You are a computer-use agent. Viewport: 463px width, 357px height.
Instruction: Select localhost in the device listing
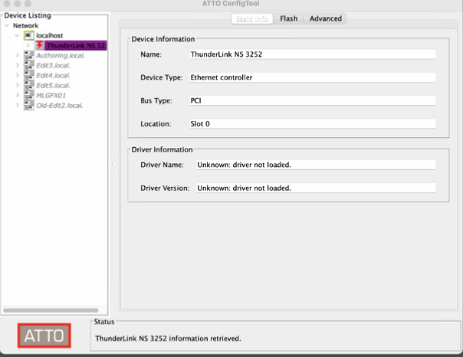click(x=50, y=35)
